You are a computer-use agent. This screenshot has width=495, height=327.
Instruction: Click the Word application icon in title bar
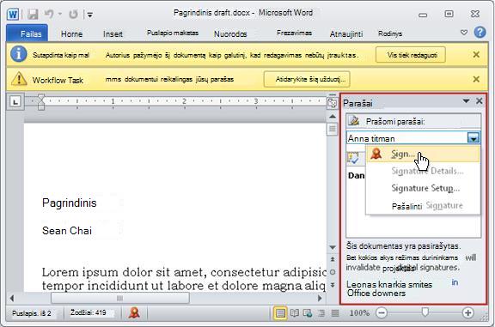tap(13, 15)
